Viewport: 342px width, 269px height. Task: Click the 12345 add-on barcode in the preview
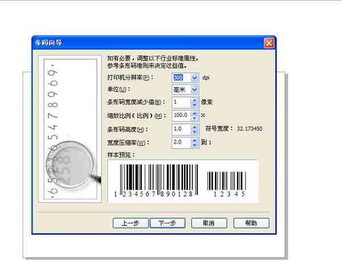tap(227, 184)
